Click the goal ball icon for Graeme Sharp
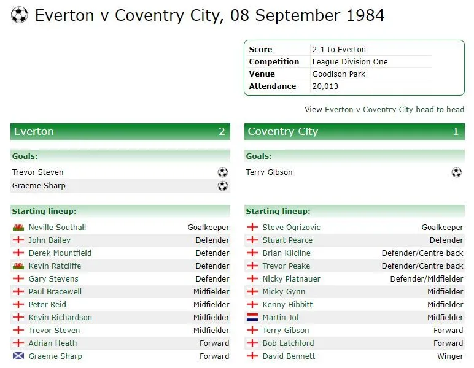The height and width of the screenshot is (368, 474). pos(222,186)
